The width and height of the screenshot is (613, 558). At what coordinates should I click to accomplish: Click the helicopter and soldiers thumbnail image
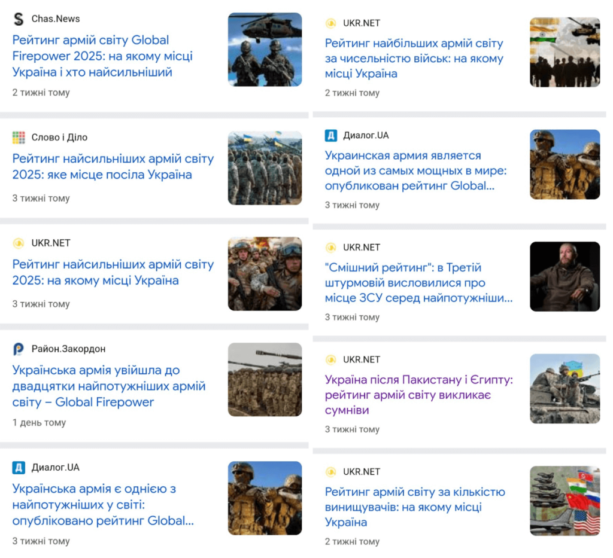click(x=265, y=50)
